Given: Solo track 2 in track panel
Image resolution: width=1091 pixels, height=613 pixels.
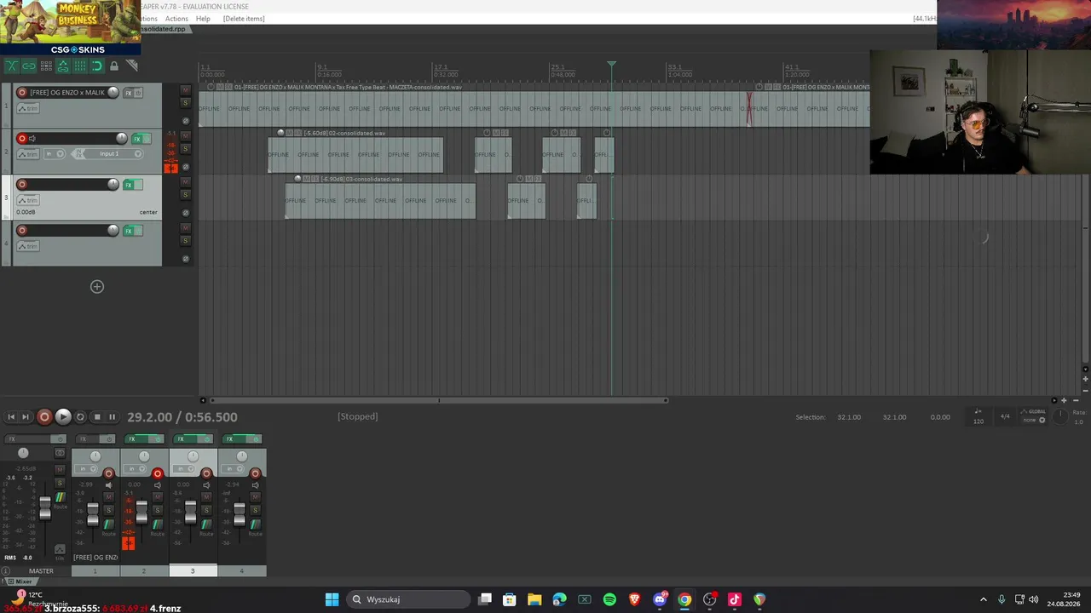Looking at the screenshot, I should (x=186, y=149).
